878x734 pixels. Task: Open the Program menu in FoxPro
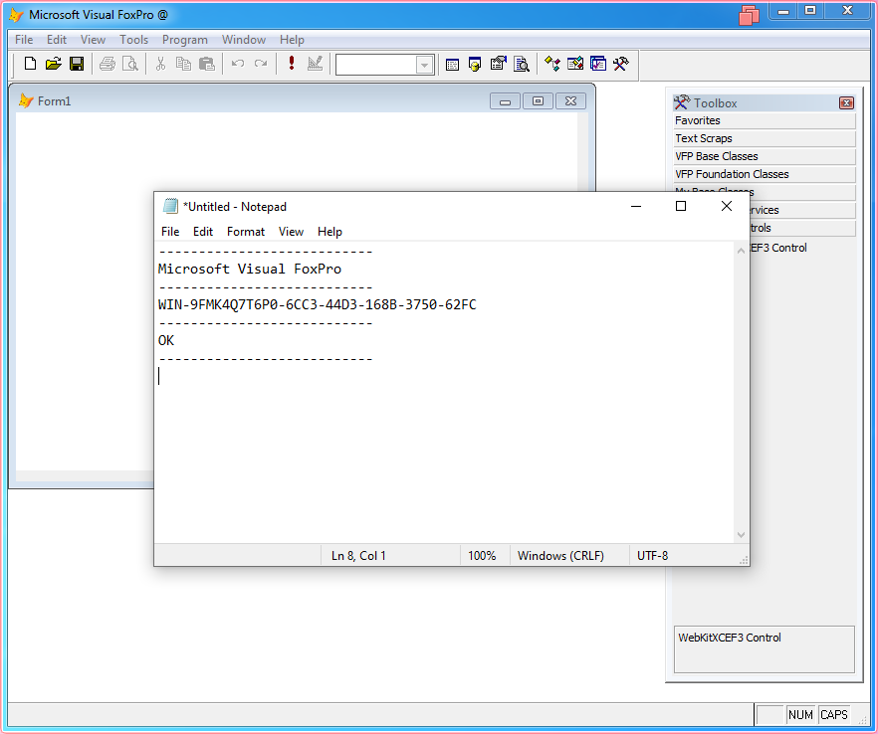coord(185,40)
